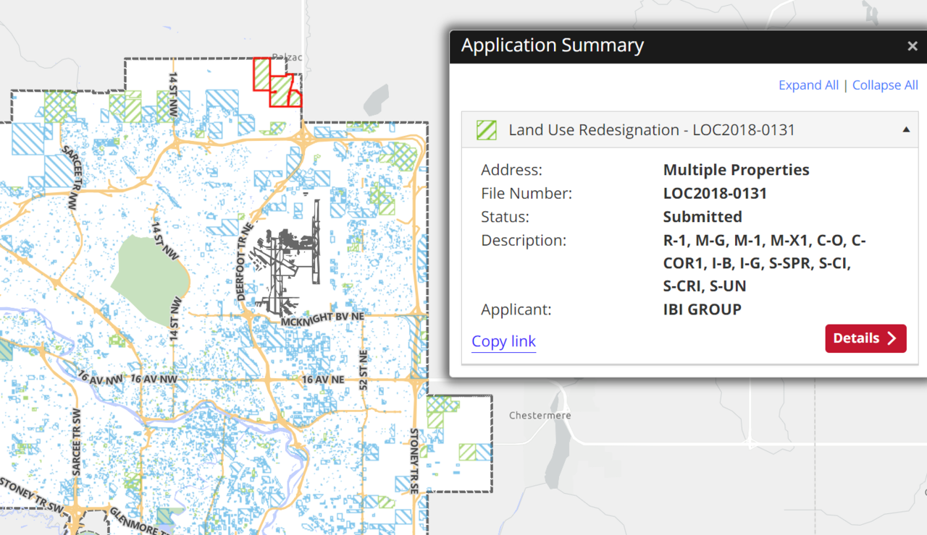Screen dimensions: 927x535
Task: Click the bold file number LOC2018-0131 value
Action: pos(715,194)
